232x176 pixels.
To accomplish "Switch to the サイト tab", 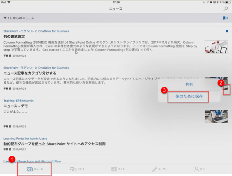I will tap(118, 169).
